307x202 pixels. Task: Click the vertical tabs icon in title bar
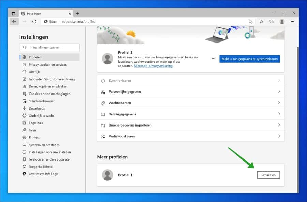coord(13,14)
